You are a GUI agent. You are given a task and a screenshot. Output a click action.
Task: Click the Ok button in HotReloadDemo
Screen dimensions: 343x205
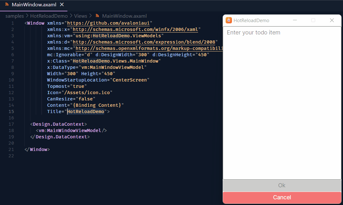pos(282,185)
